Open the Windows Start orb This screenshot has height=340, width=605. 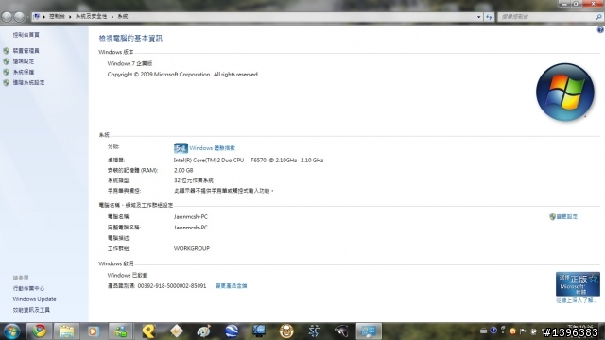point(11,331)
